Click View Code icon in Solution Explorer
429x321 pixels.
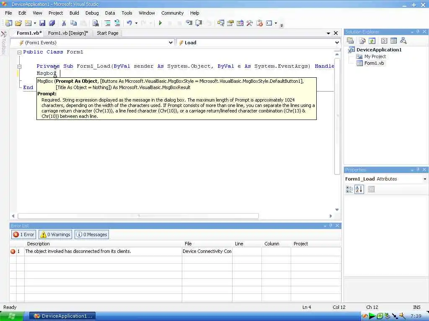pyautogui.click(x=384, y=41)
